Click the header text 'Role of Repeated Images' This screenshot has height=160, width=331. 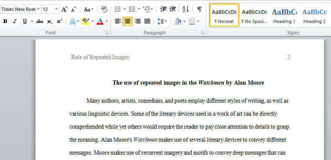[100, 57]
